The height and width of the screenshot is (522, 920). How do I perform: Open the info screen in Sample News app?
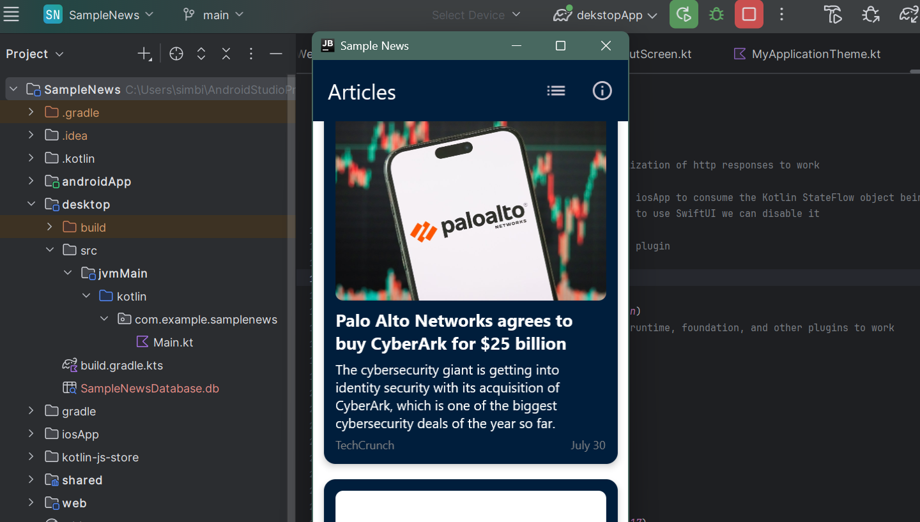click(x=602, y=91)
